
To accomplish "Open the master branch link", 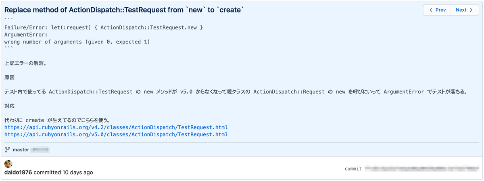I will coord(21,150).
